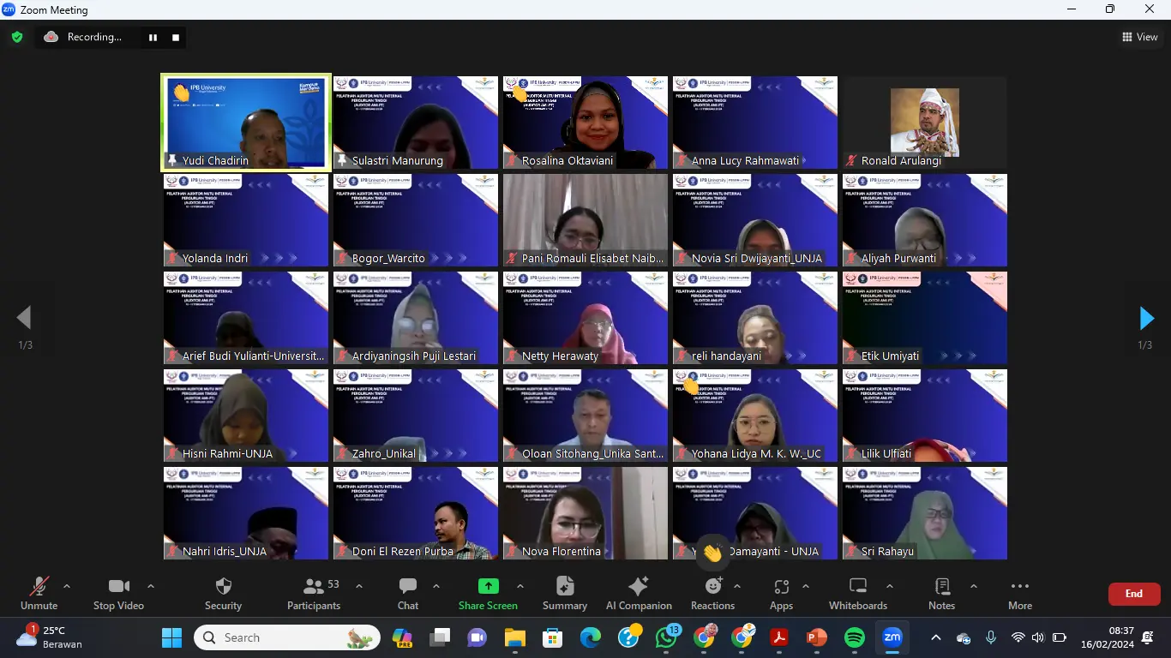This screenshot has height=658, width=1171.
Task: Open audio options next to Unmute
Action: [67, 588]
